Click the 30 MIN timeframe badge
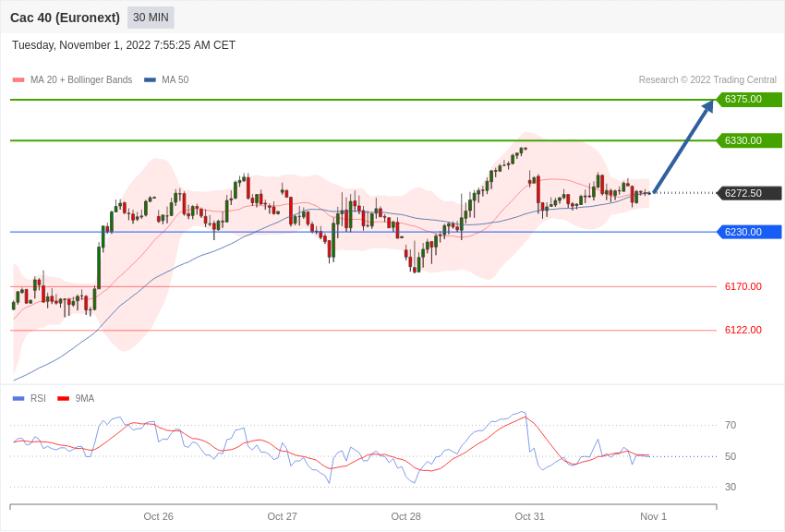 pyautogui.click(x=151, y=18)
